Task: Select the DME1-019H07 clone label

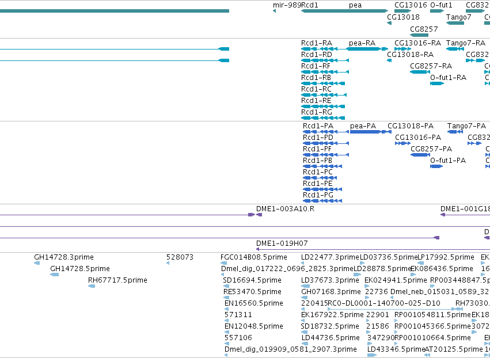Action: pyautogui.click(x=282, y=243)
